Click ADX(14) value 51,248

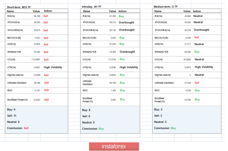[x=113, y=44]
